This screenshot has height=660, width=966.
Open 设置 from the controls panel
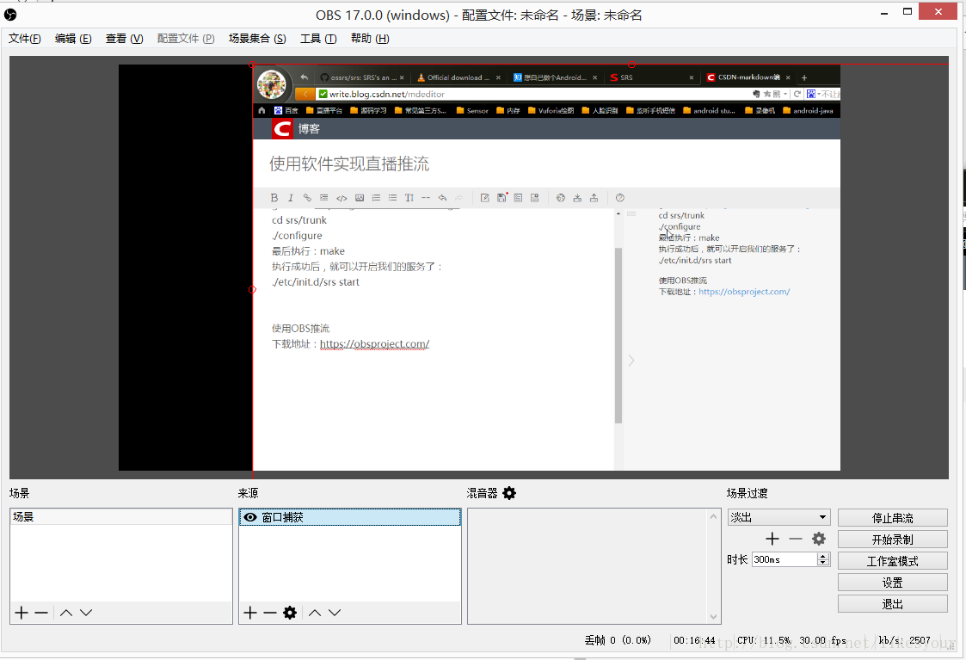[x=893, y=583]
